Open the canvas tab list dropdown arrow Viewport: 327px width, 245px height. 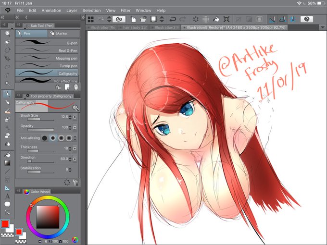(x=323, y=27)
